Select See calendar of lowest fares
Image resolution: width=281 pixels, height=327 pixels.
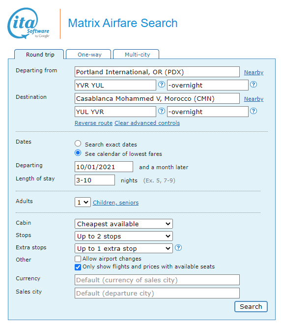pyautogui.click(x=78, y=153)
